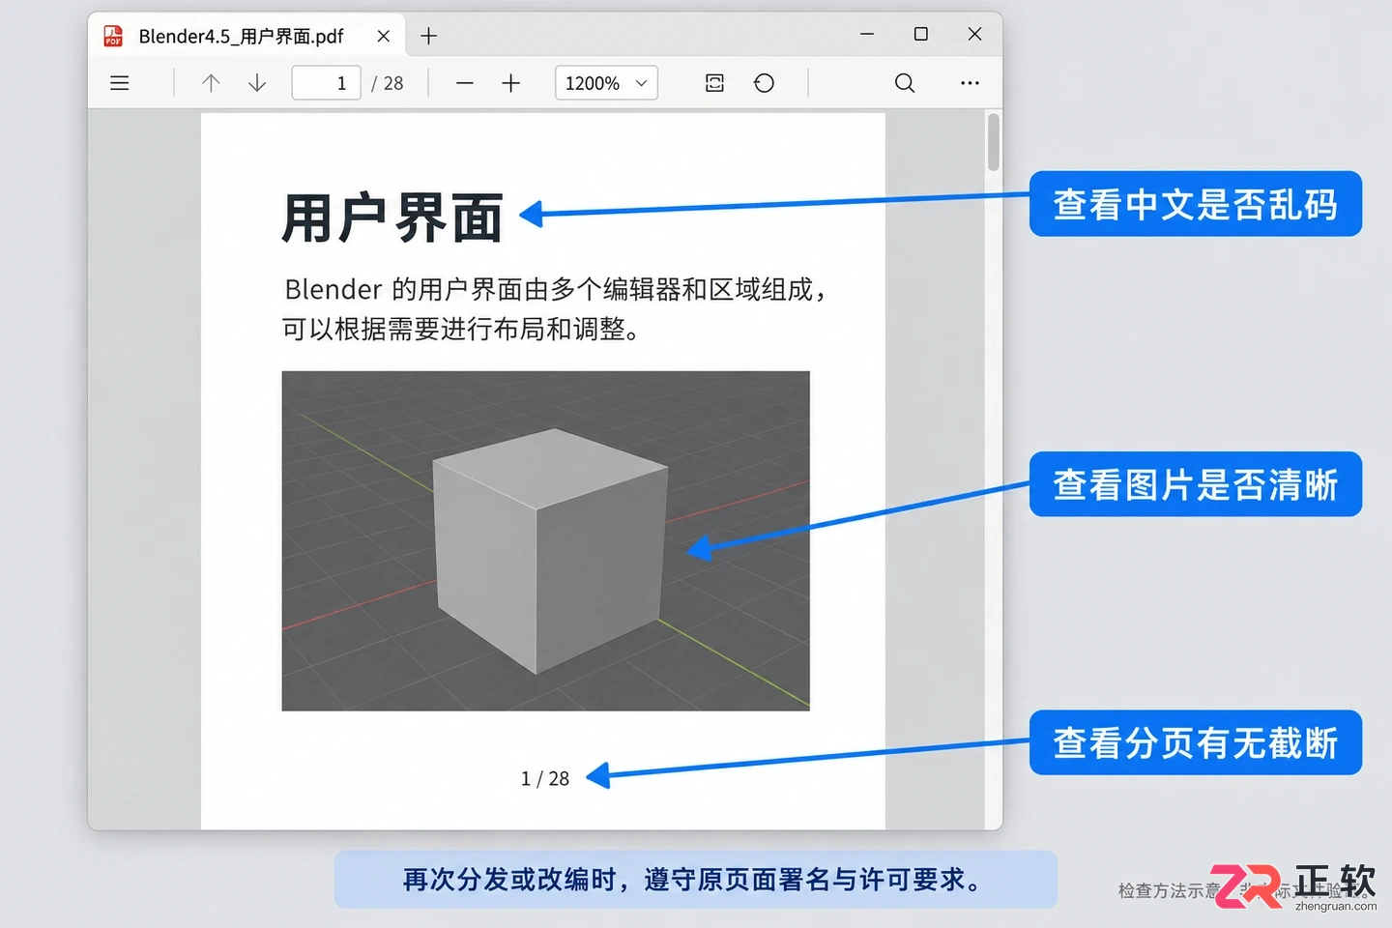Image resolution: width=1392 pixels, height=928 pixels.
Task: Click the fit-to-page icon
Action: (714, 83)
